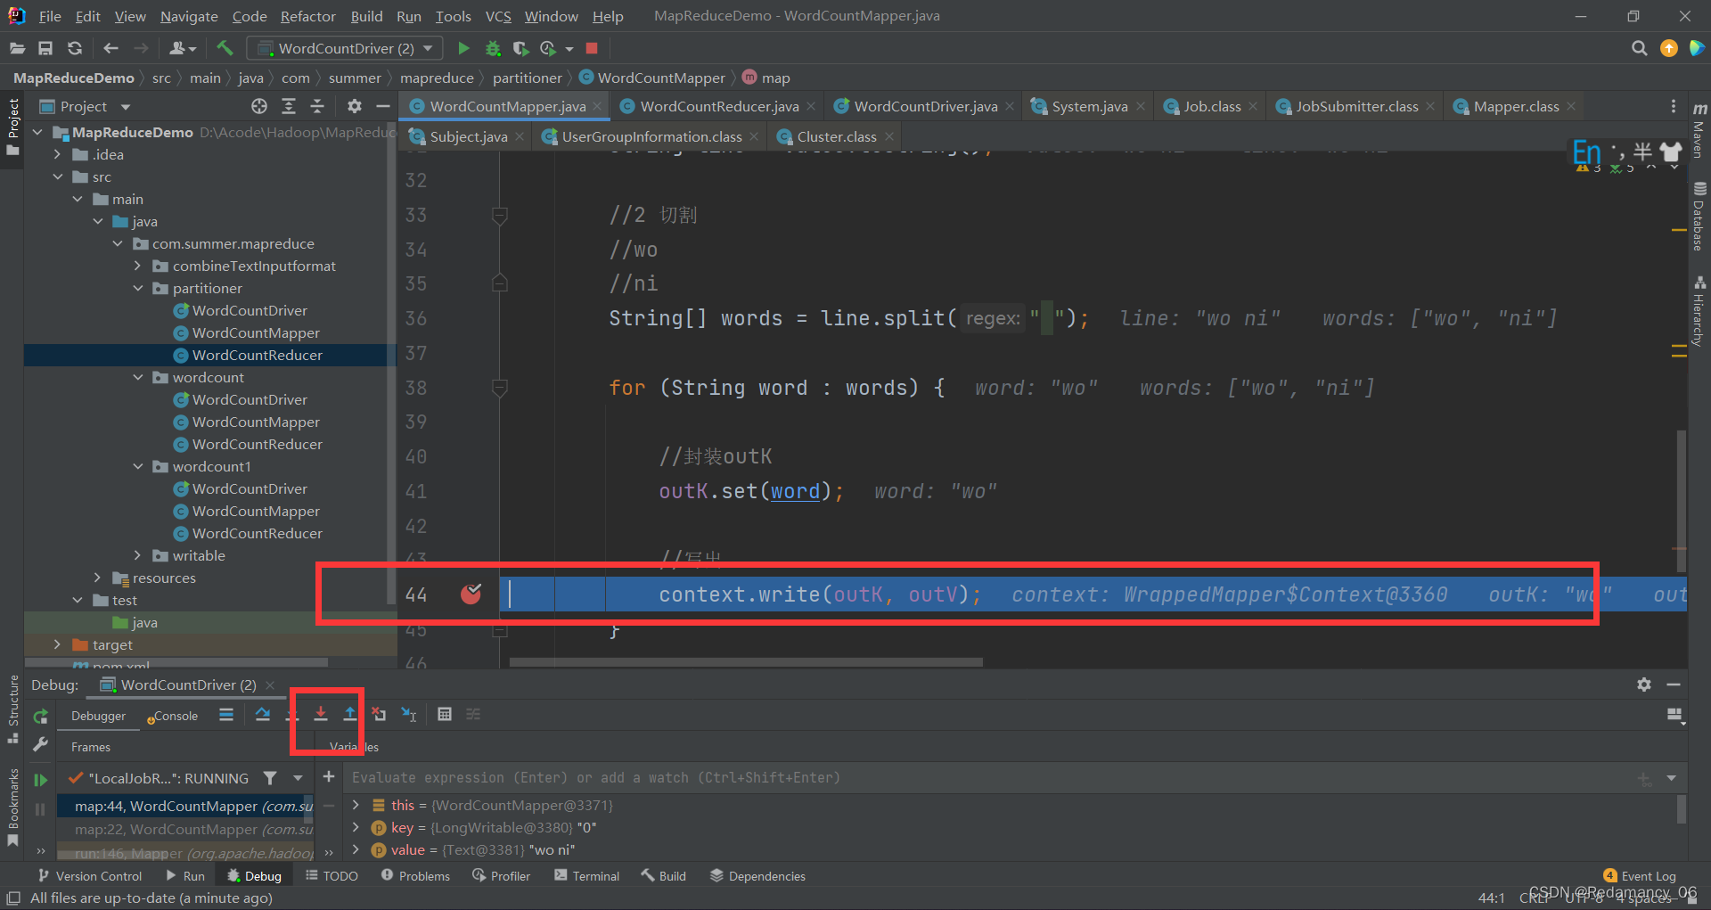Open the VCS menu

(x=498, y=16)
